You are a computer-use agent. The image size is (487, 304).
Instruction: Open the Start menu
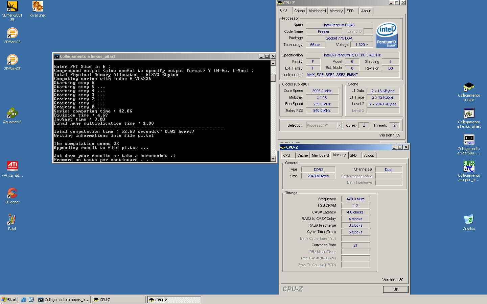[9, 300]
